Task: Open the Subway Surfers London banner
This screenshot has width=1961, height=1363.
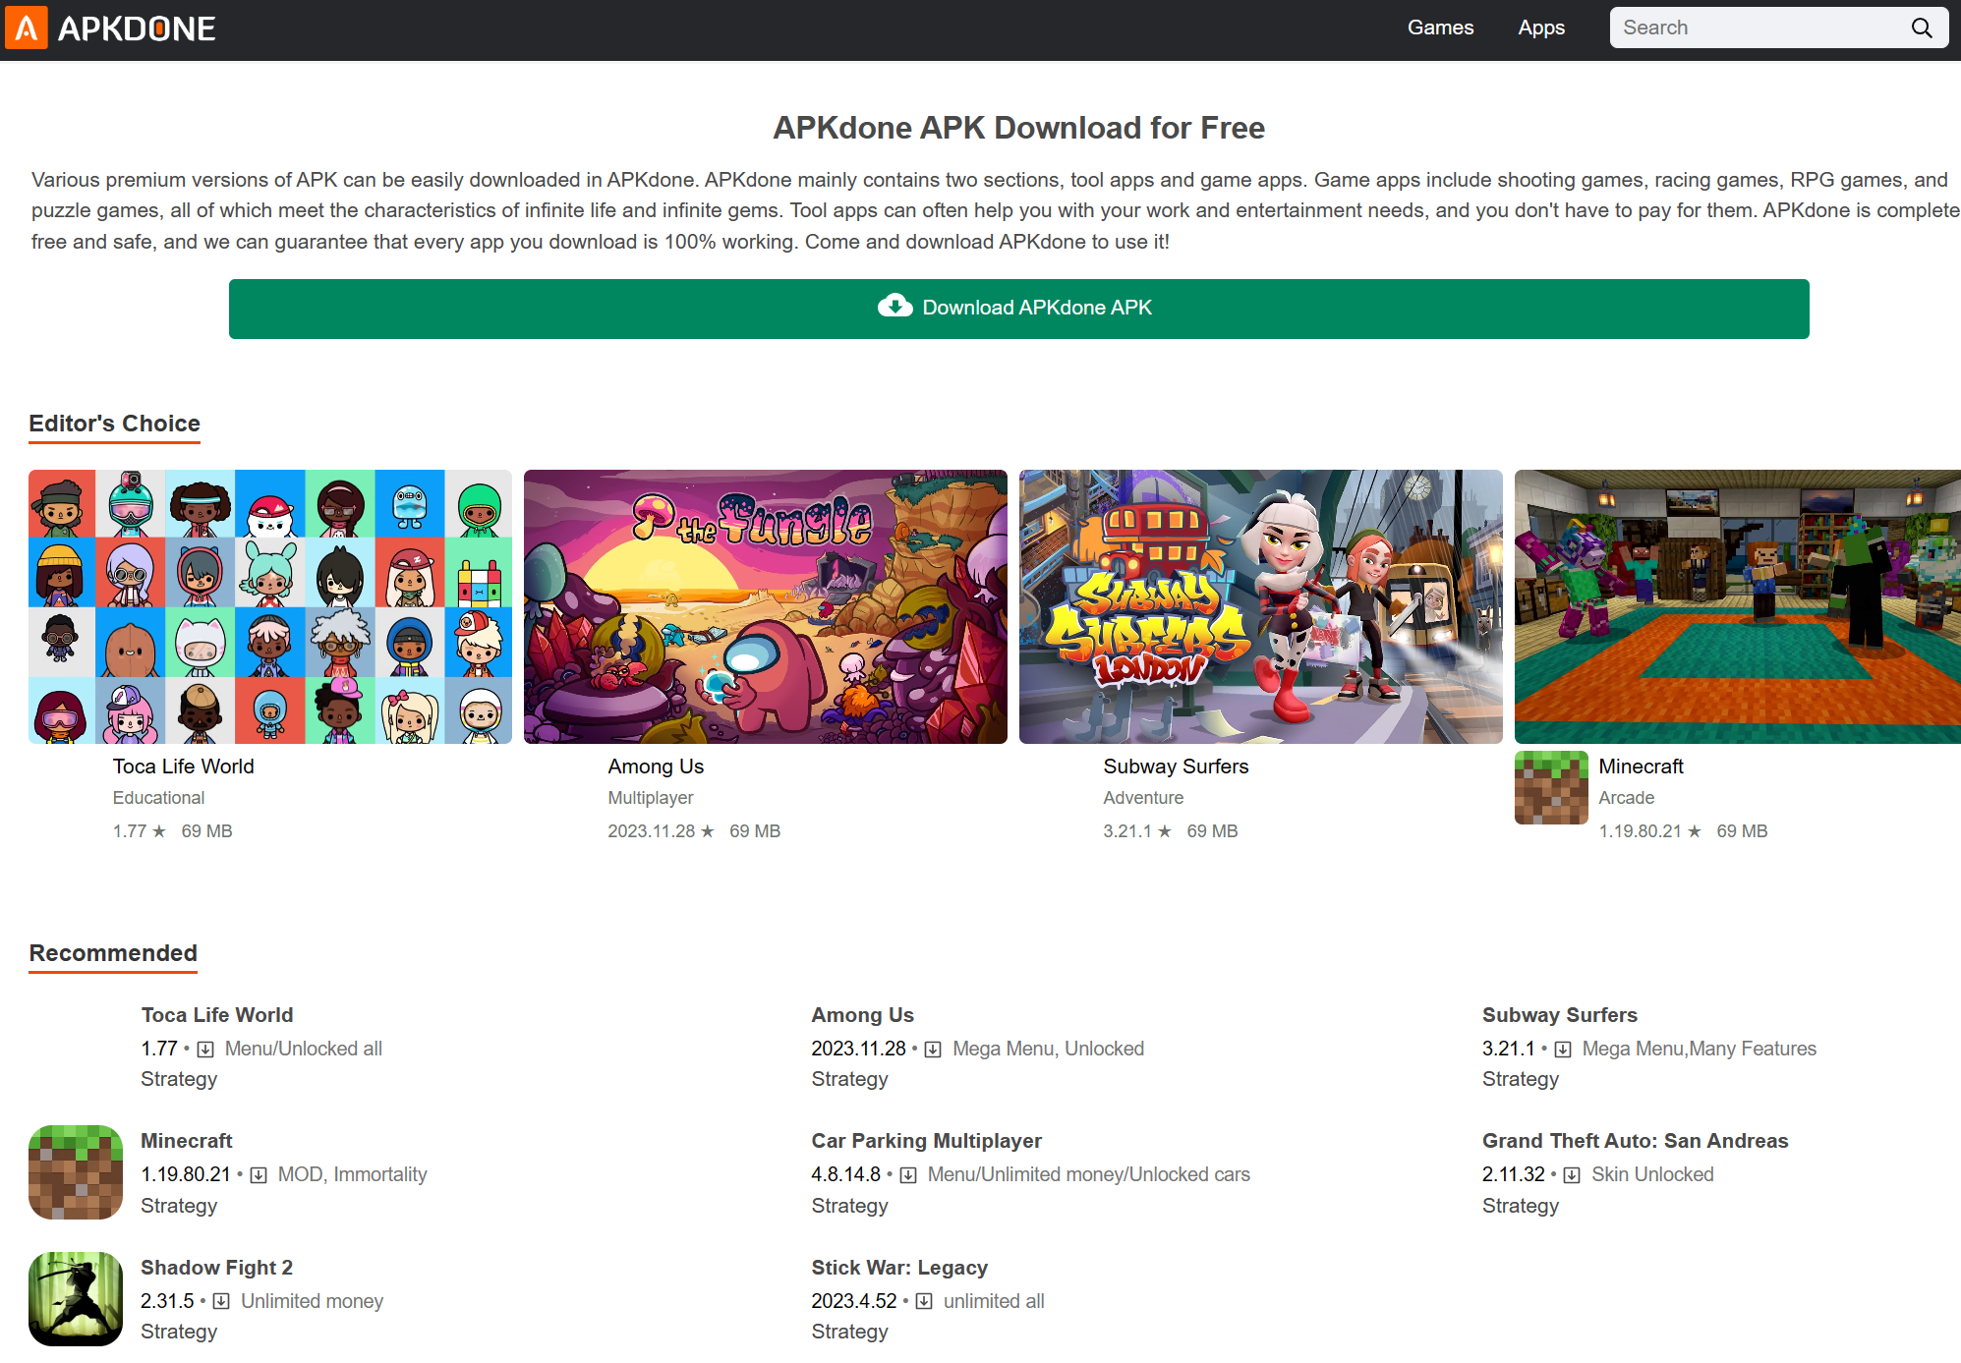Action: (x=1260, y=606)
